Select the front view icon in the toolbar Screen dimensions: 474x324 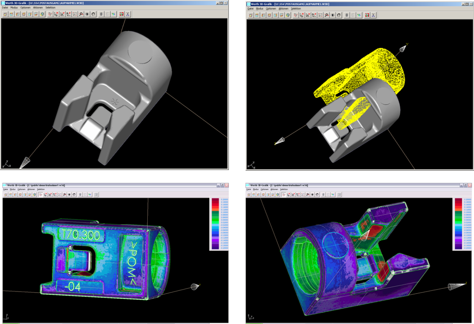5,14
